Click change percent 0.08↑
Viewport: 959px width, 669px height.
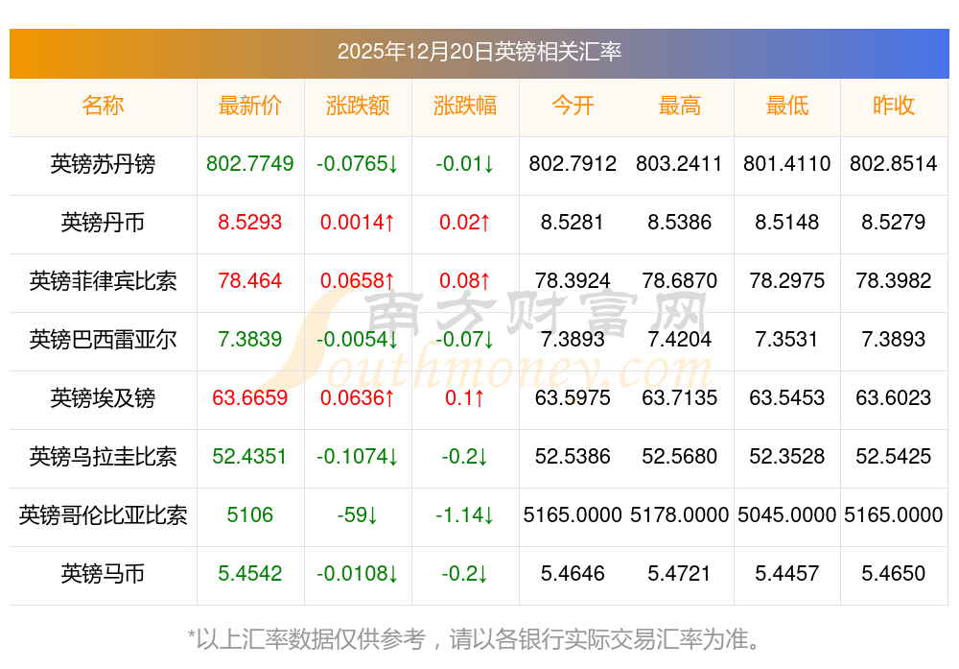pyautogui.click(x=465, y=281)
